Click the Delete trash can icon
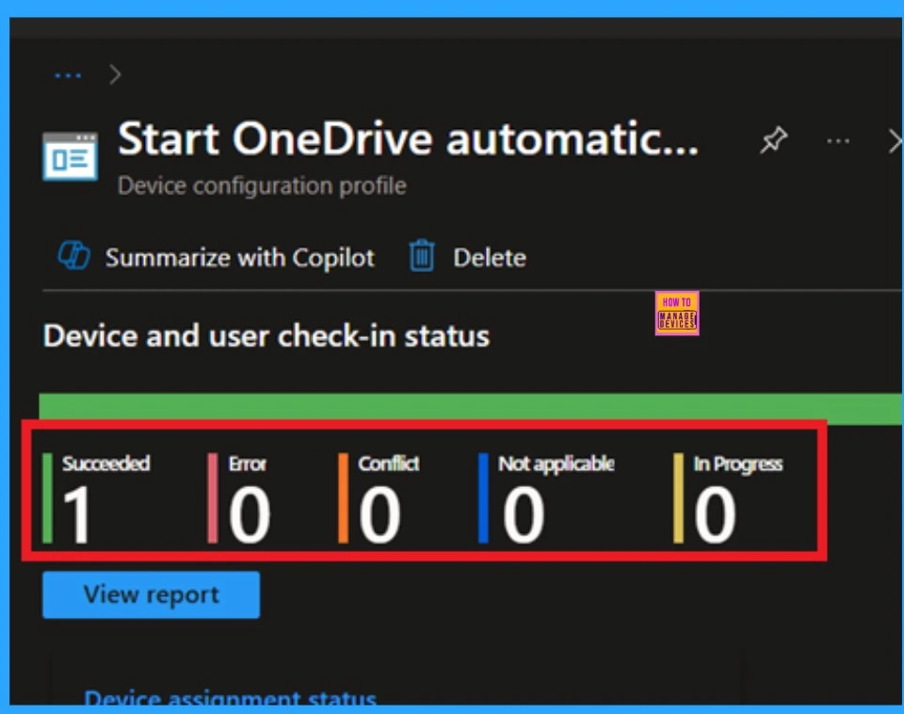Screen dimensions: 904x714 (422, 257)
